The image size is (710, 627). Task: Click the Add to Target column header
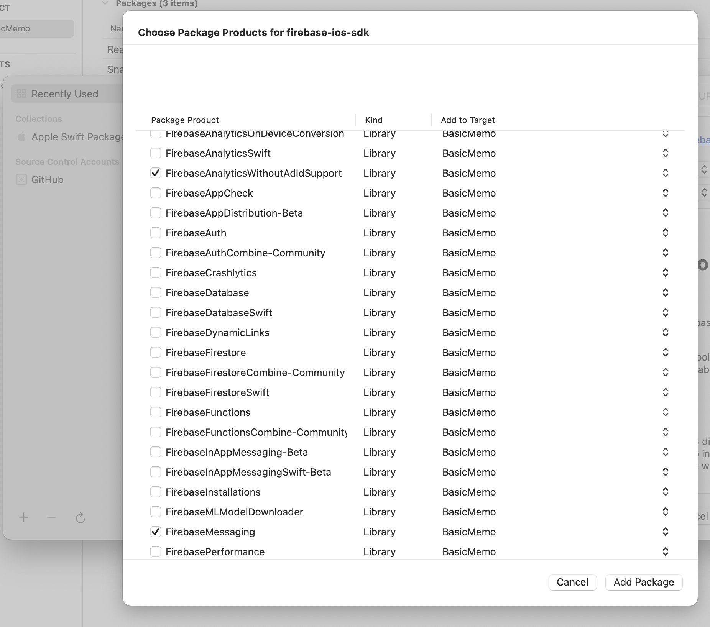pos(468,120)
